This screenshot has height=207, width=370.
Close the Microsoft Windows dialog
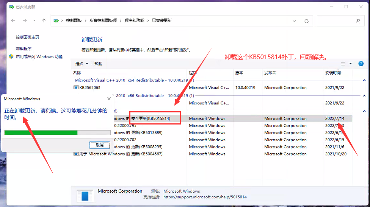[x=109, y=99]
